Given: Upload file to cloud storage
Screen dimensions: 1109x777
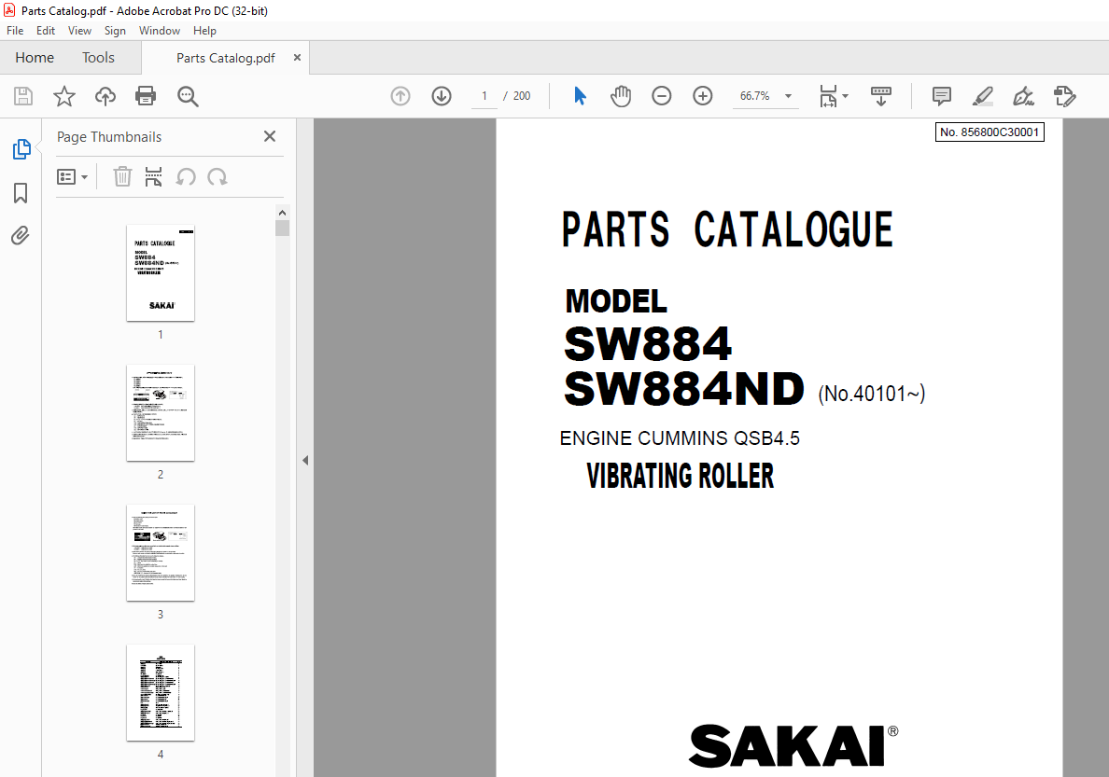Looking at the screenshot, I should tap(105, 96).
